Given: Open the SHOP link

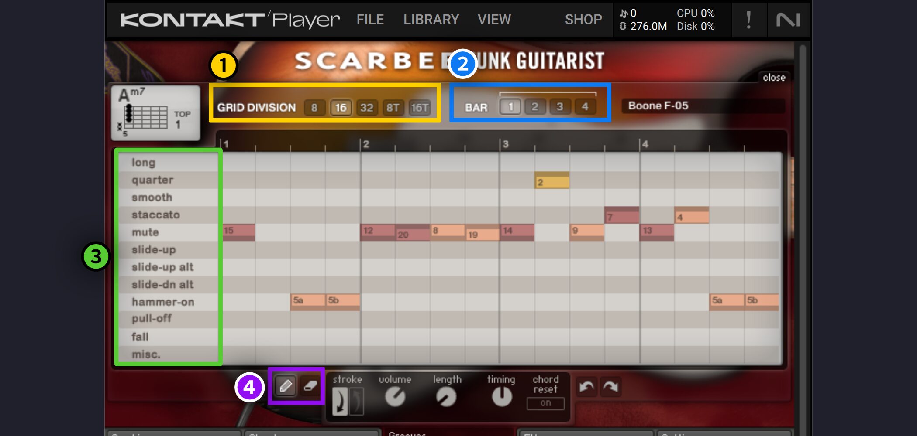Looking at the screenshot, I should [583, 20].
